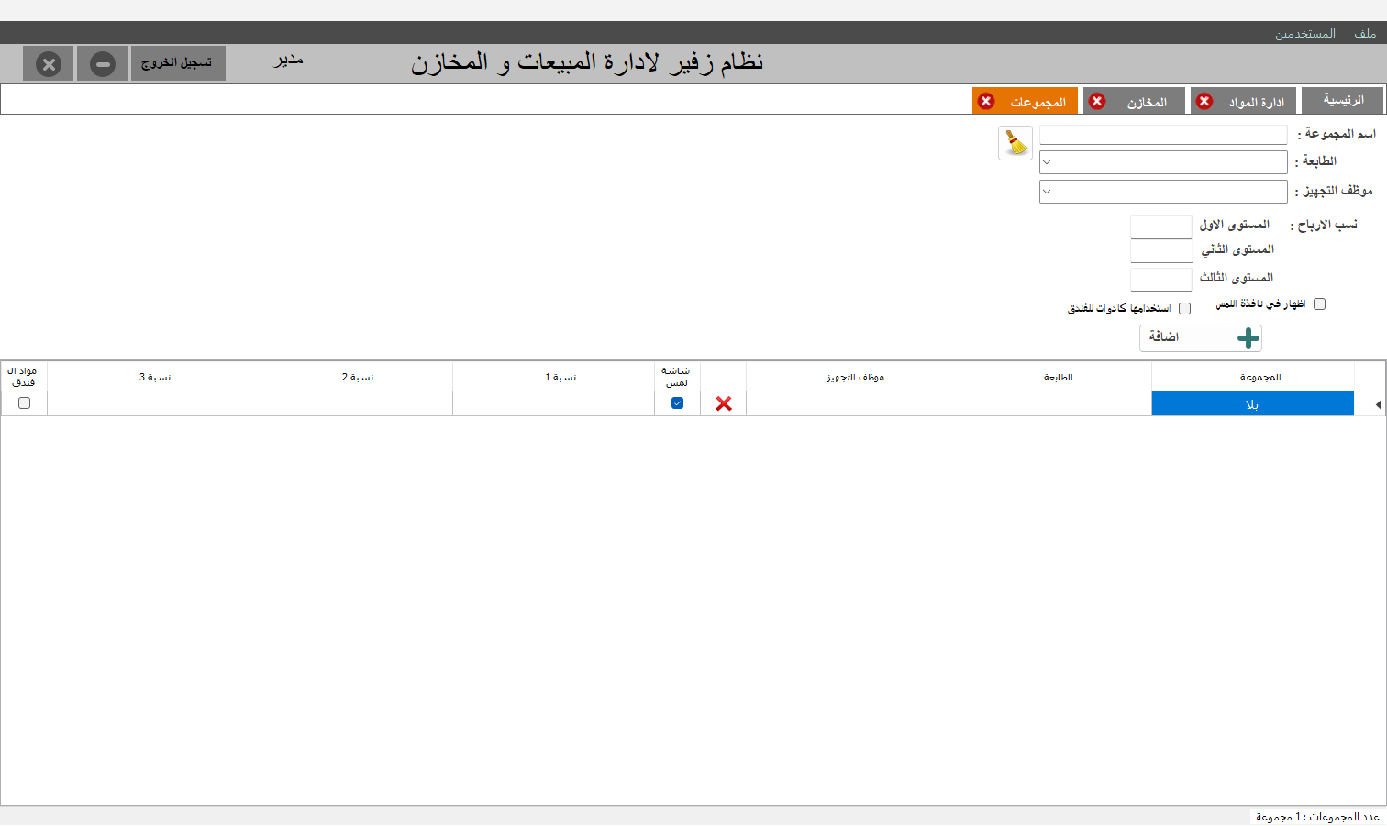This screenshot has height=826, width=1387.
Task: Open the الطابعة dropdown
Action: (1163, 162)
